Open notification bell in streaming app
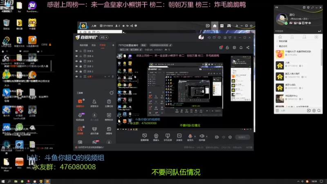Image resolution: width=327 pixels, height=184 pixels. 241,47
